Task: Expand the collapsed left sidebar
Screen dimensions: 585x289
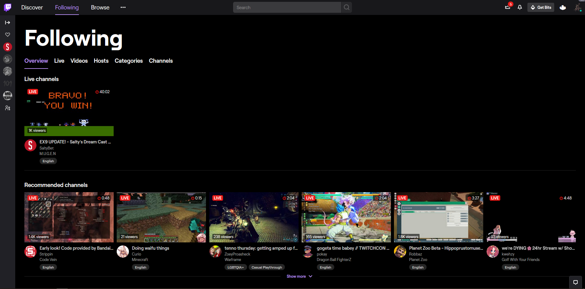Action: pos(8,23)
